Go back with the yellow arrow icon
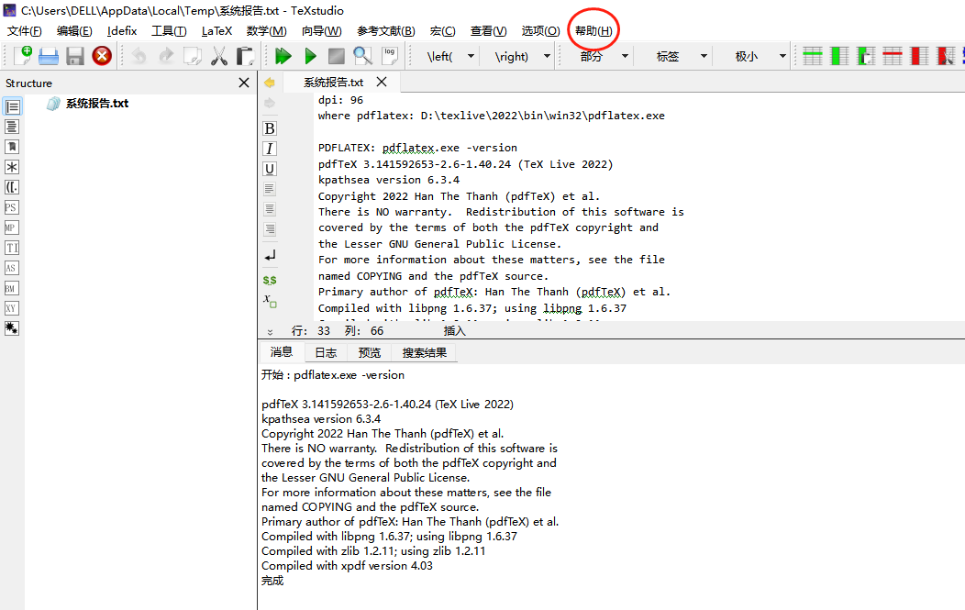This screenshot has width=965, height=610. pos(270,83)
